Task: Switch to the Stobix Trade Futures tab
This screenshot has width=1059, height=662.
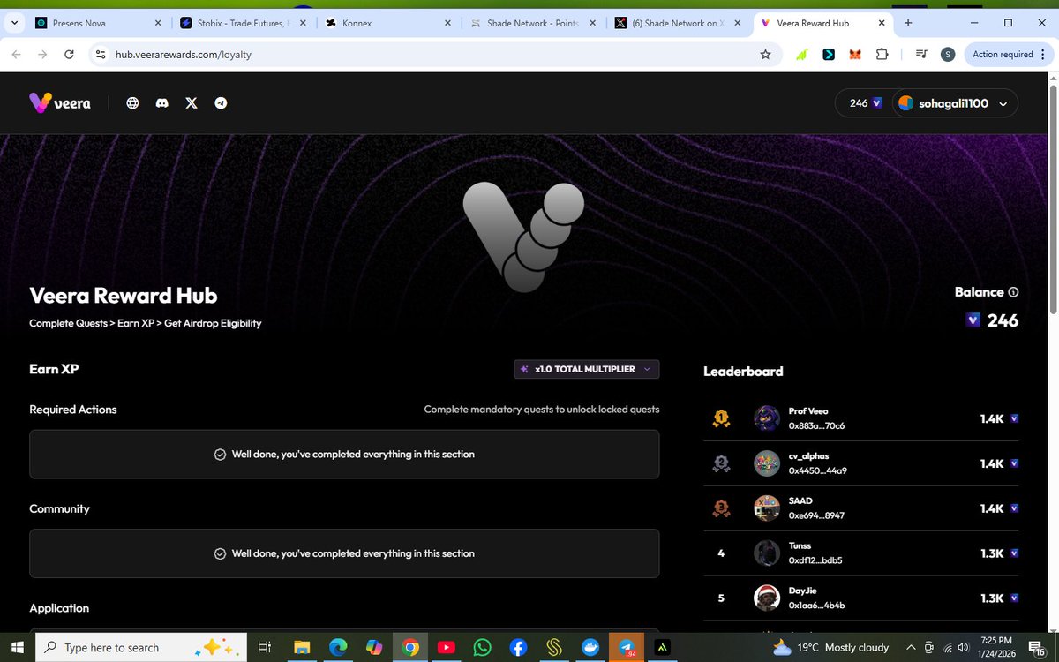Action: (242, 23)
